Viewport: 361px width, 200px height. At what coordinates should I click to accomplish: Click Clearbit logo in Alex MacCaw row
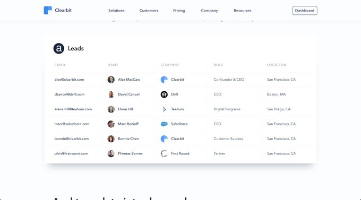[164, 80]
